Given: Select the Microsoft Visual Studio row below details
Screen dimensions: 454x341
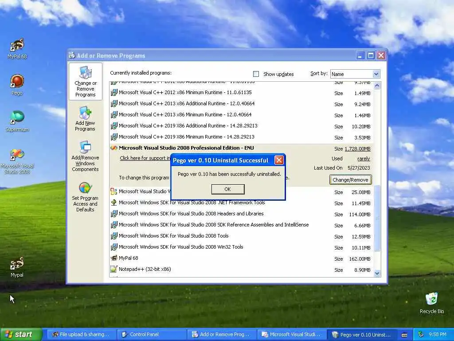Looking at the screenshot, I should click(242, 192).
